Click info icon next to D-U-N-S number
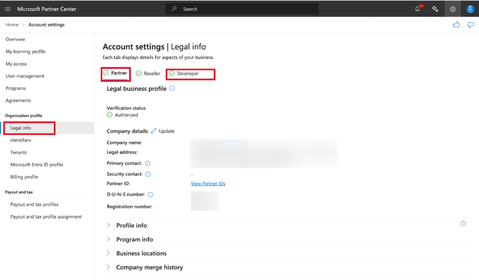Screen dimensions: 479x280 point(150,195)
